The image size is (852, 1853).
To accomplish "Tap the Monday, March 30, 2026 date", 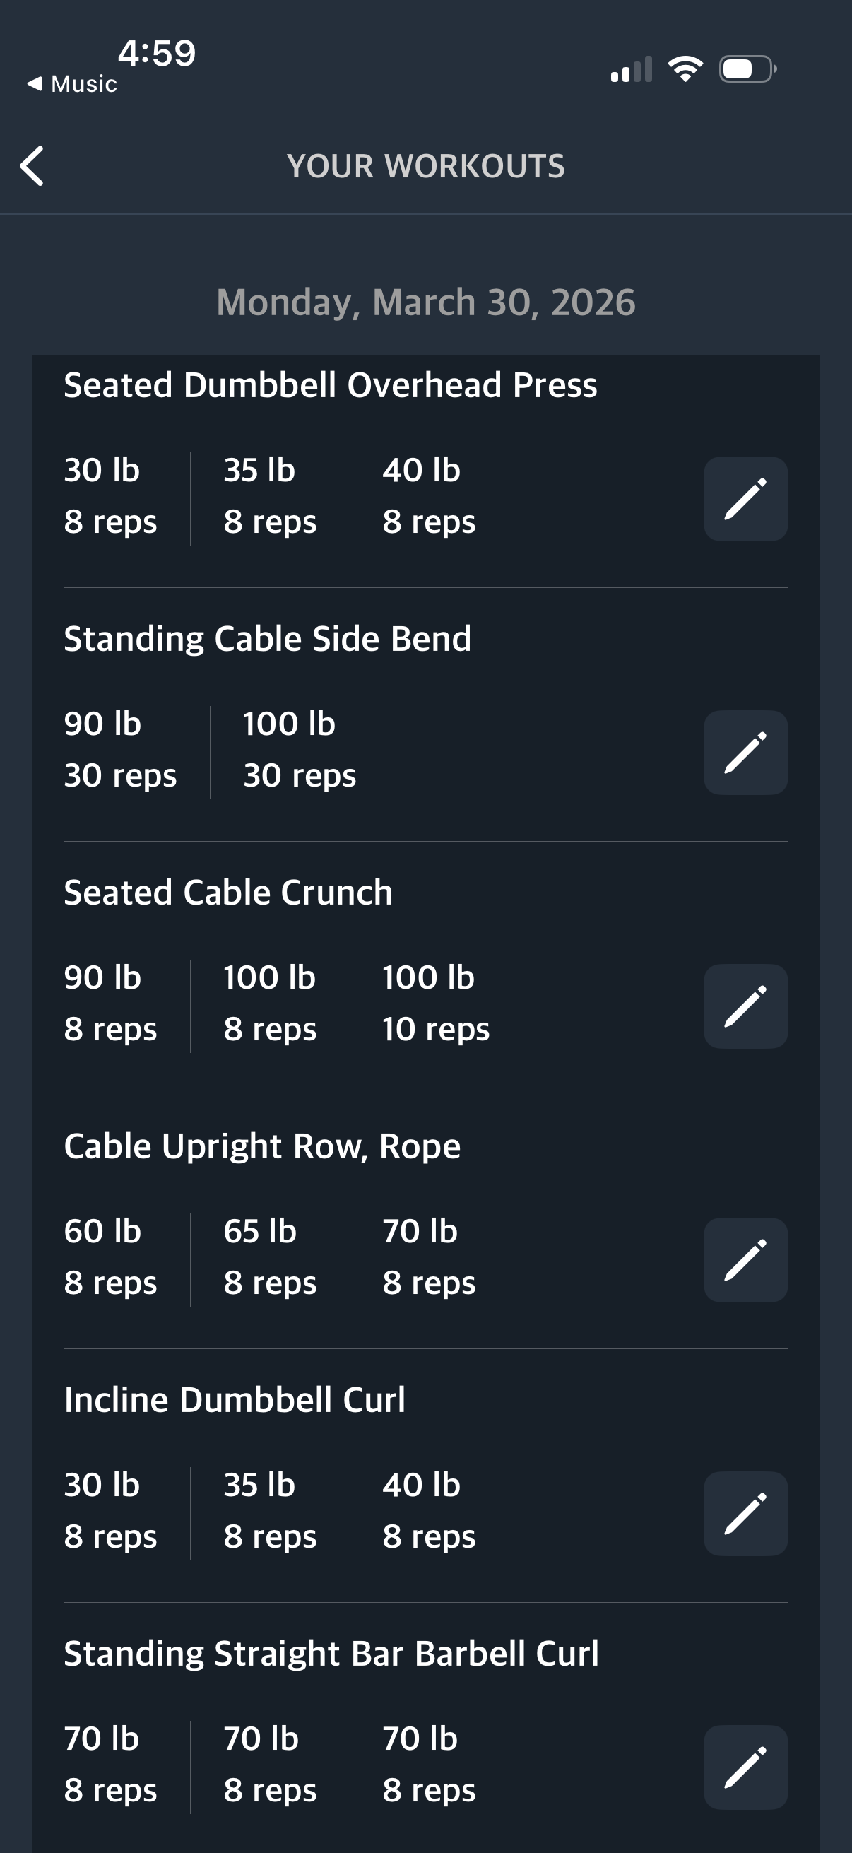I will (x=425, y=302).
